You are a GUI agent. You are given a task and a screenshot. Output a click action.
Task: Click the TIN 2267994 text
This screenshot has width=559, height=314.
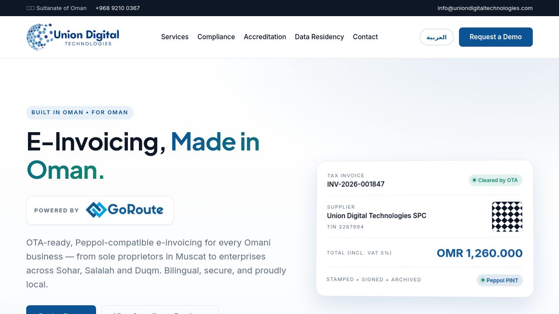point(345,227)
